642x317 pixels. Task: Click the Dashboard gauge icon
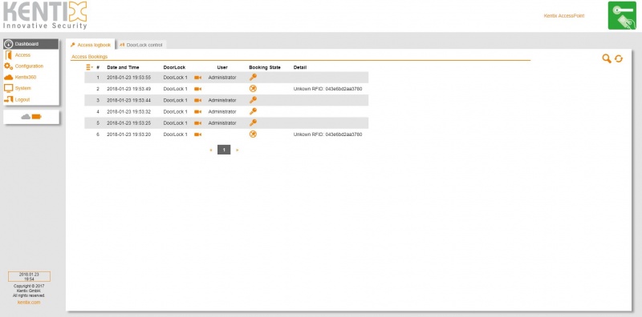tap(9, 44)
